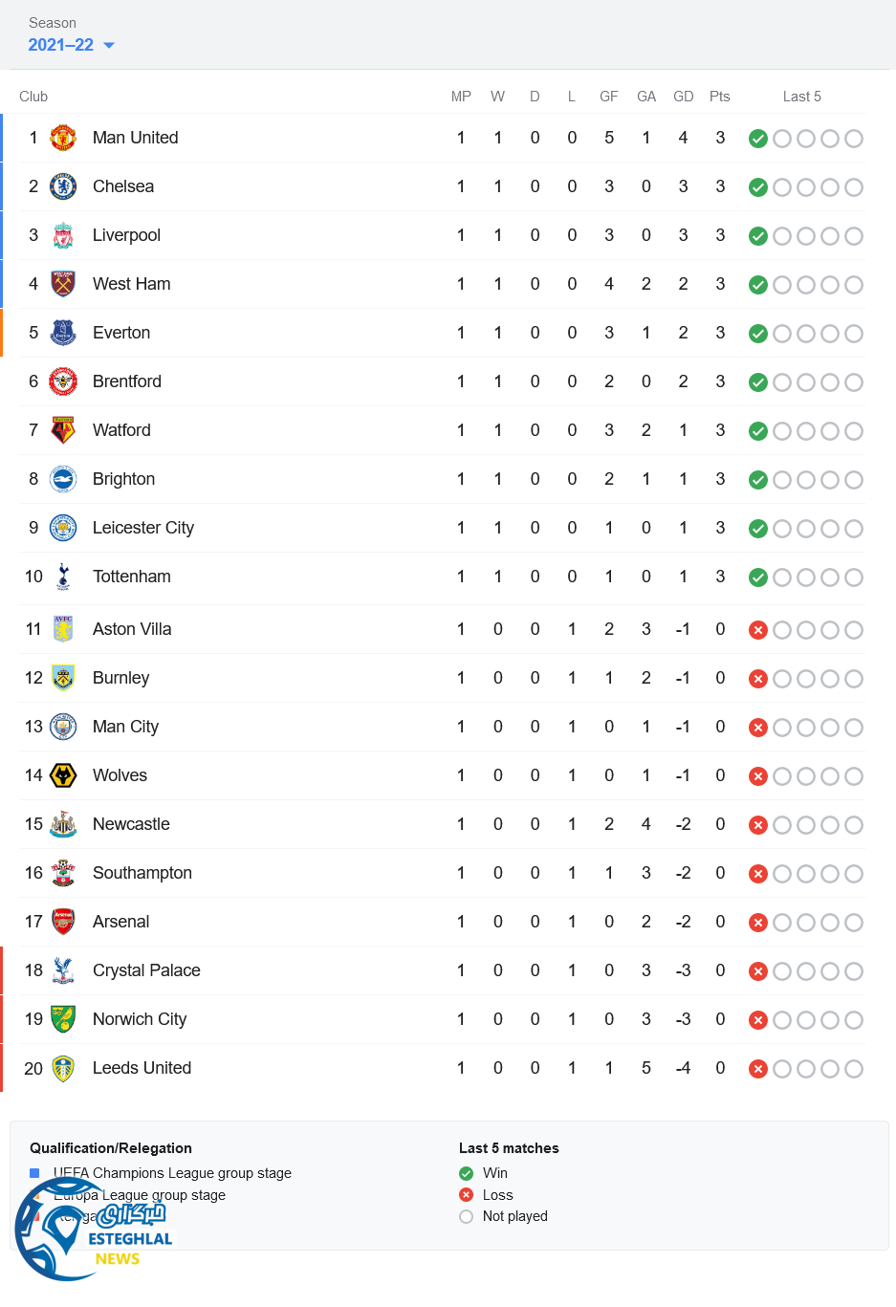The image size is (896, 1307).
Task: Click the Pts column header
Action: (x=720, y=97)
